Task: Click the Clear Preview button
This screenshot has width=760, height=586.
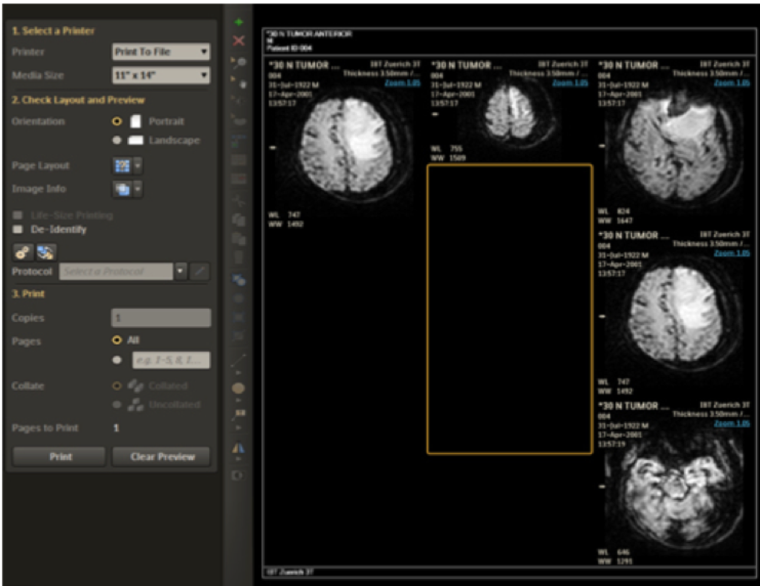Action: [161, 456]
